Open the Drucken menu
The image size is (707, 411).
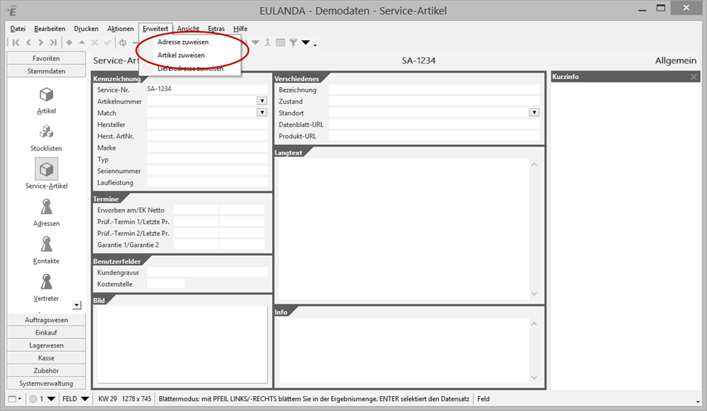click(86, 29)
